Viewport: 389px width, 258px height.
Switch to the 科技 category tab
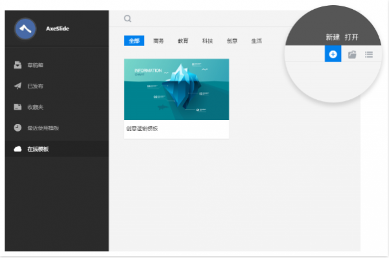(207, 41)
